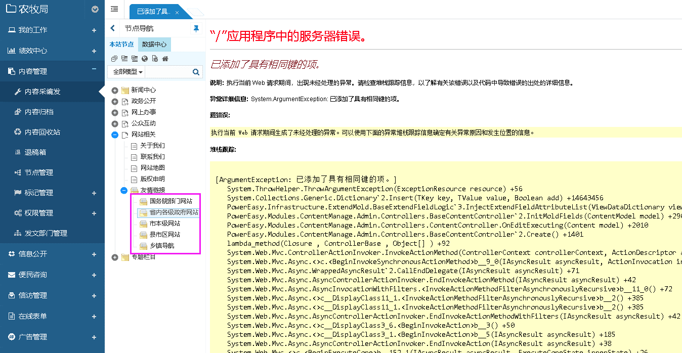Toggle the sidebar menu collapse icon

(x=114, y=9)
